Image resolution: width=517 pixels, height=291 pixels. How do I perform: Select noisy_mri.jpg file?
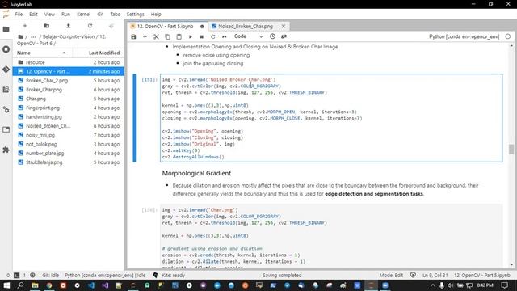click(x=69, y=135)
